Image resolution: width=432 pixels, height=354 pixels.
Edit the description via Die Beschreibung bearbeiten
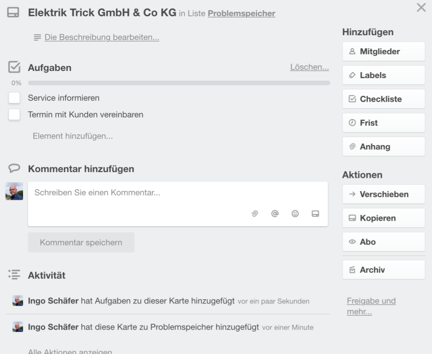(x=102, y=37)
